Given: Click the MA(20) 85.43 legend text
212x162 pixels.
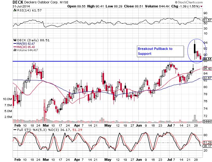Looking at the screenshot, I should click(x=26, y=47).
